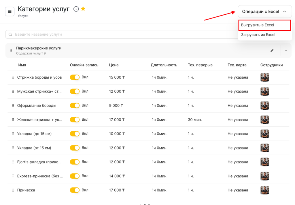Image resolution: width=295 pixels, height=205 pixels.
Task: Toggle the yellow favorite star
Action: (83, 9)
